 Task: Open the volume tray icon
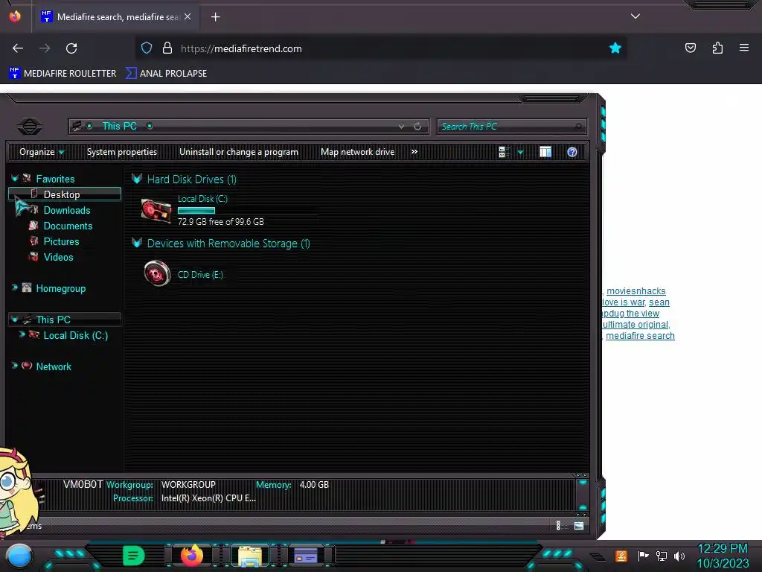coord(679,556)
